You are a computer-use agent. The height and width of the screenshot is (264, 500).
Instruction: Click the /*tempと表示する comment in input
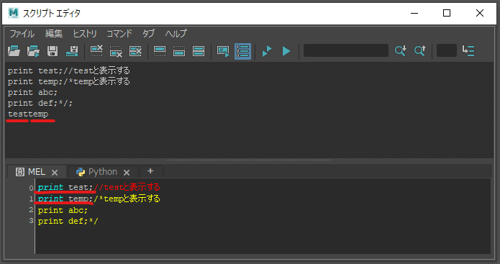[127, 199]
